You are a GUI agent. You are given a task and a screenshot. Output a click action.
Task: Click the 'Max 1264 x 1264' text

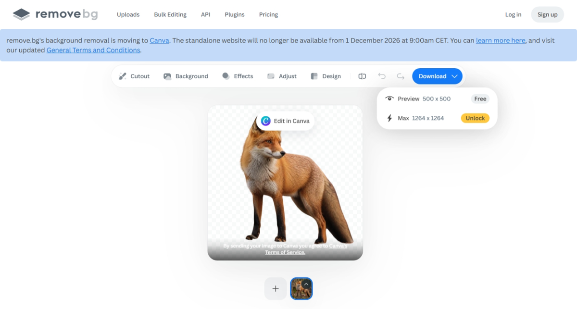421,118
